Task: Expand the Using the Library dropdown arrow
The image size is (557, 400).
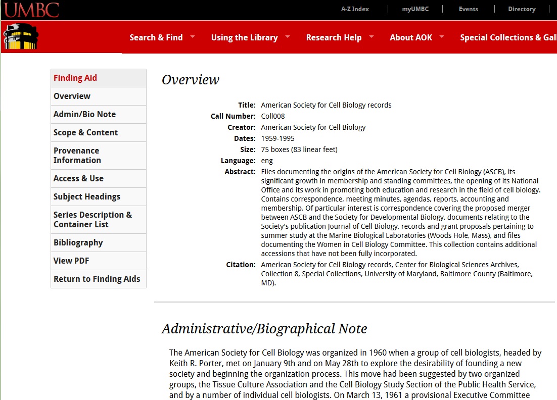Action: [288, 36]
